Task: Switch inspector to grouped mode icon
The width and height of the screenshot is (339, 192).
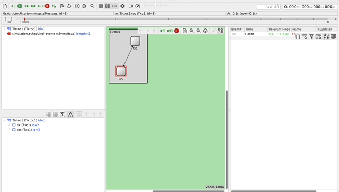Action: click(48, 114)
